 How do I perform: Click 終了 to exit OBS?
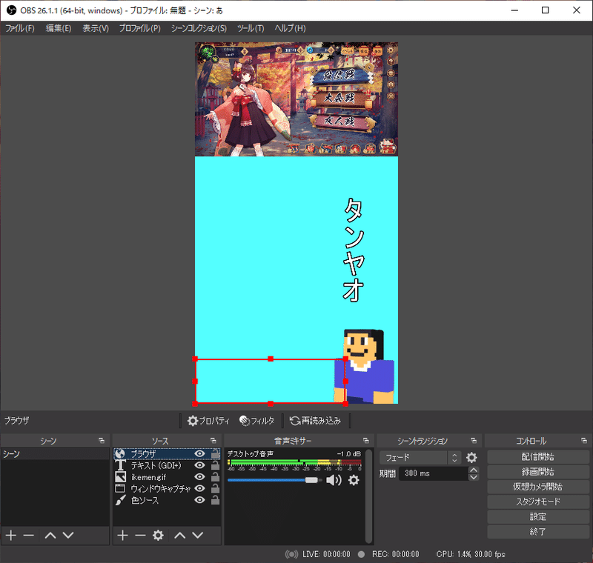pos(538,532)
